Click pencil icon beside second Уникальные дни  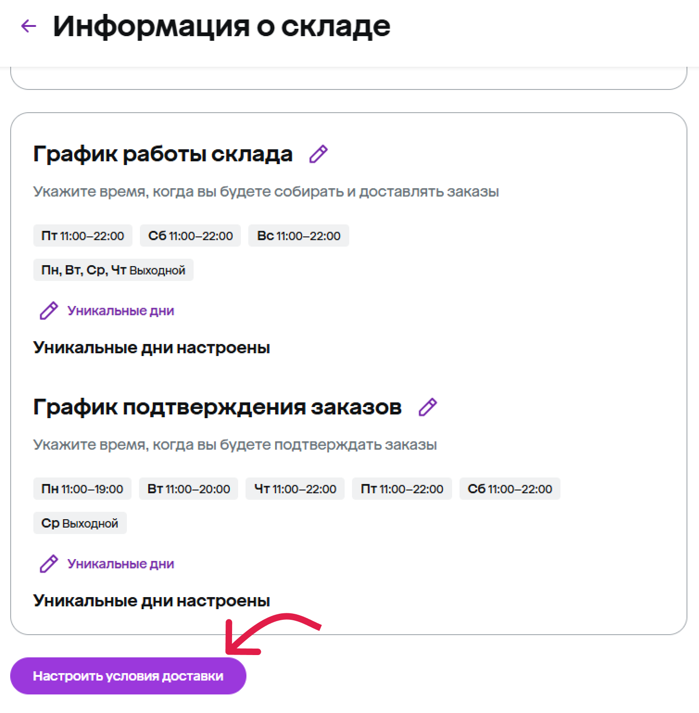[x=49, y=564]
